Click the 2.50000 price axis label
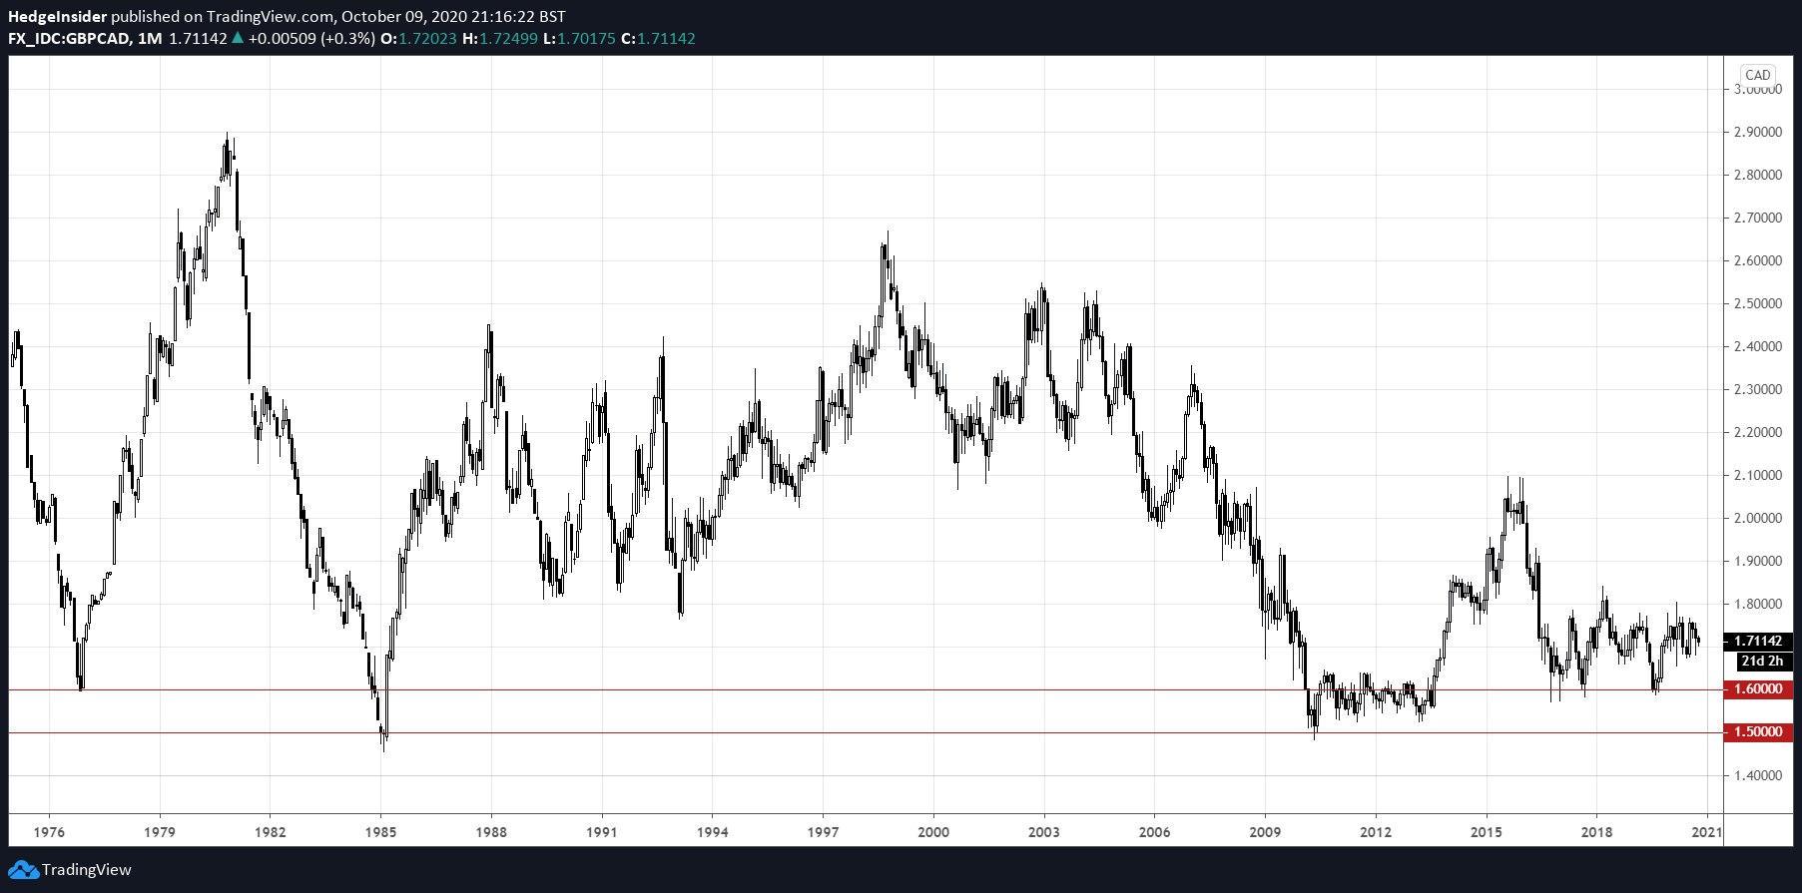Image resolution: width=1802 pixels, height=893 pixels. [x=1758, y=303]
